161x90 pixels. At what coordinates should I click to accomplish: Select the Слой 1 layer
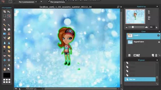[143, 36]
